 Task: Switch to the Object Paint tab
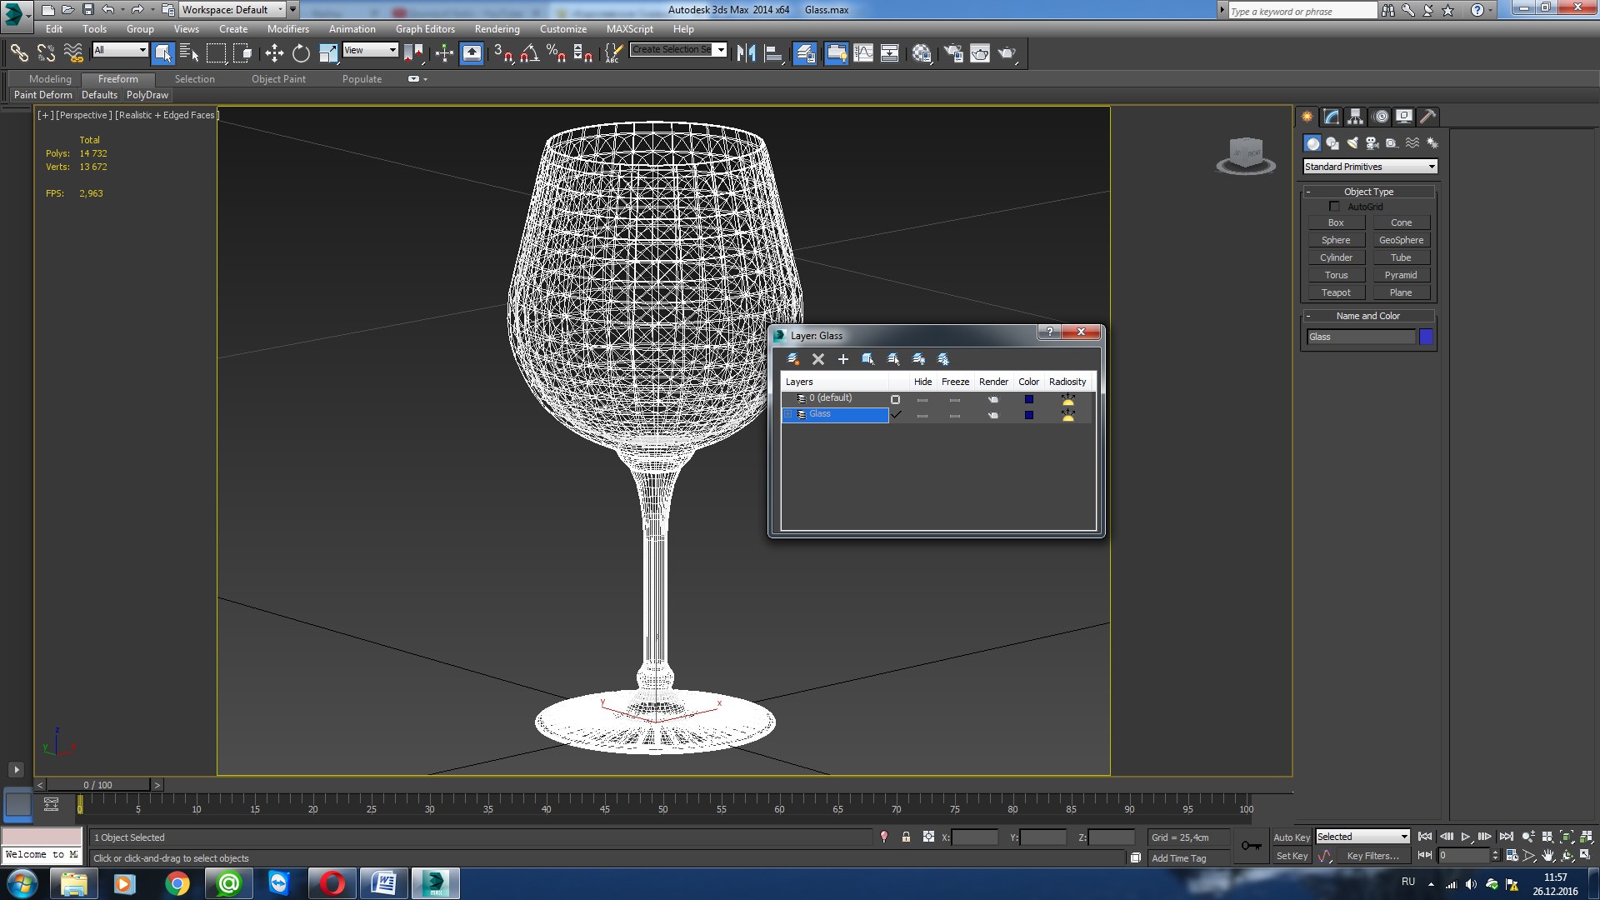(278, 79)
